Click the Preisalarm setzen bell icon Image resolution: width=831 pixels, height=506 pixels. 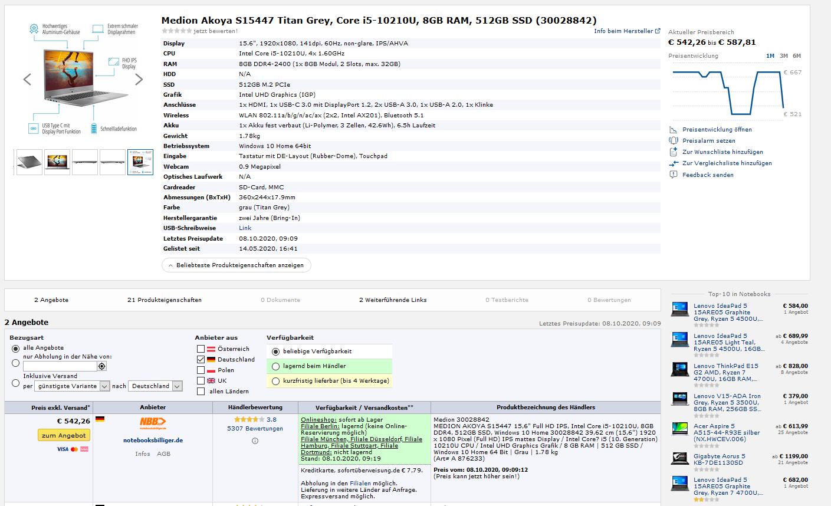(x=674, y=140)
